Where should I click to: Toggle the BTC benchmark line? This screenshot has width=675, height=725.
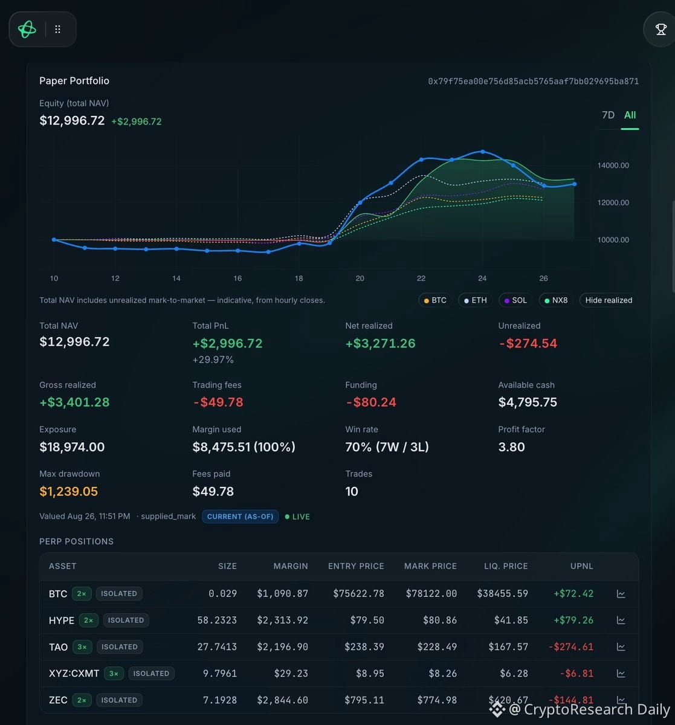click(x=435, y=300)
